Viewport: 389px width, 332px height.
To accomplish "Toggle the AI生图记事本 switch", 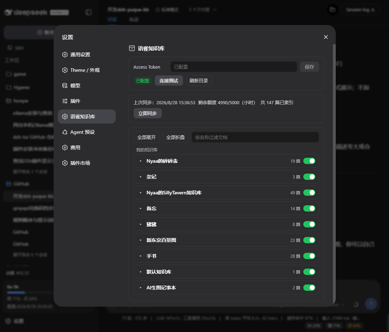I will (x=309, y=288).
